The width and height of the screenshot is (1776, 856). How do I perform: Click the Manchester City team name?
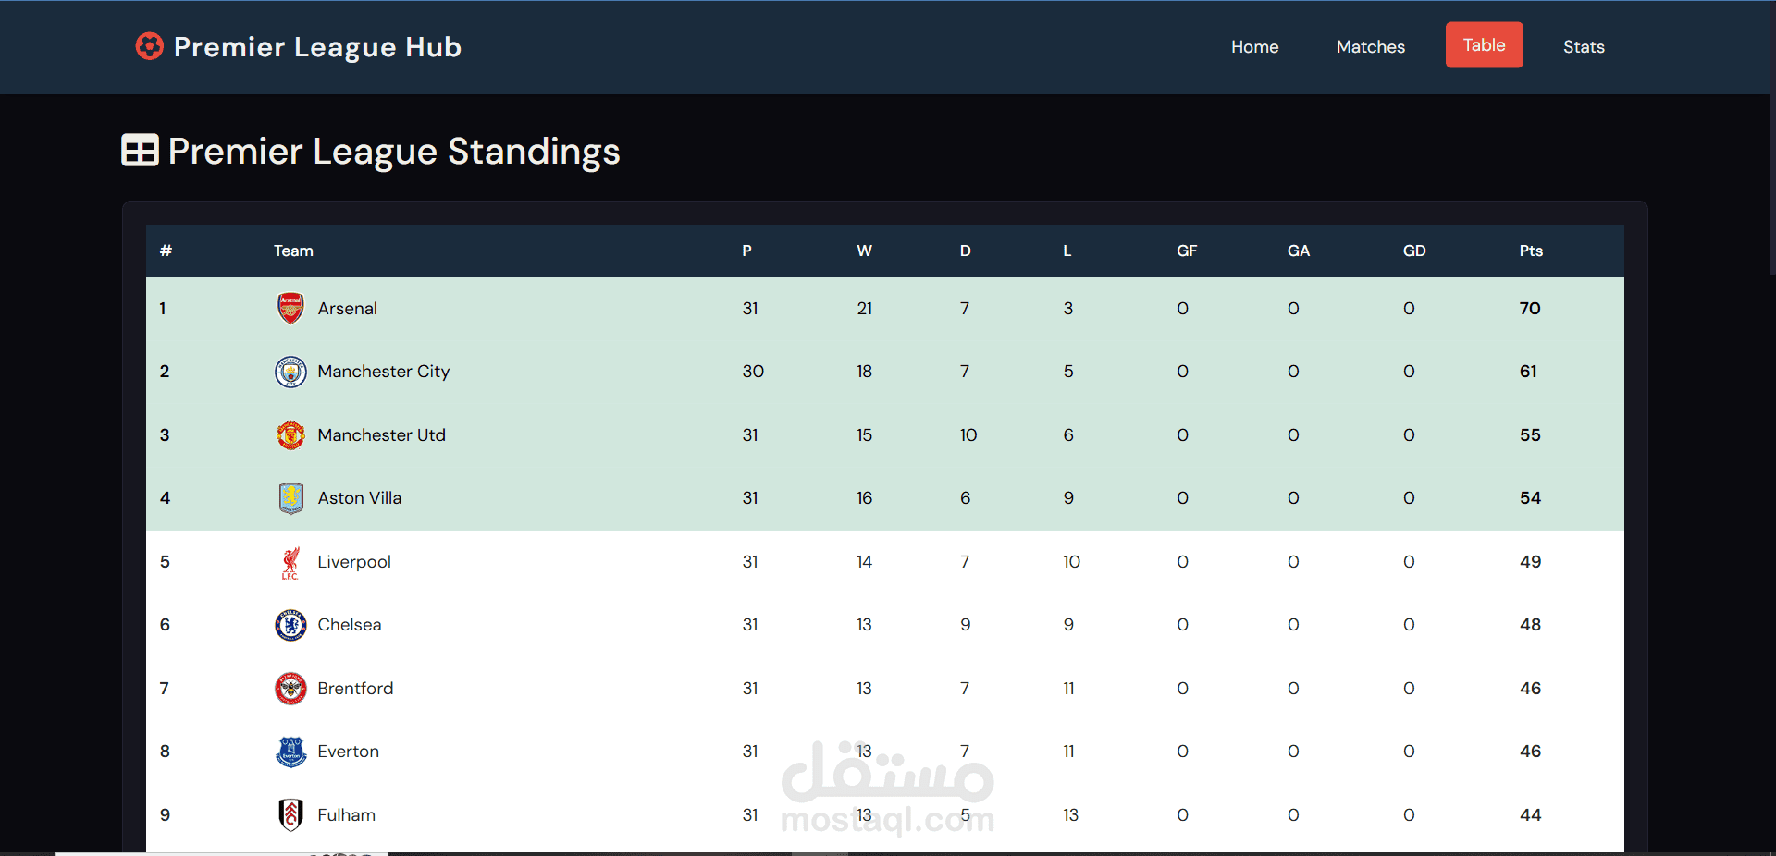pyautogui.click(x=383, y=372)
